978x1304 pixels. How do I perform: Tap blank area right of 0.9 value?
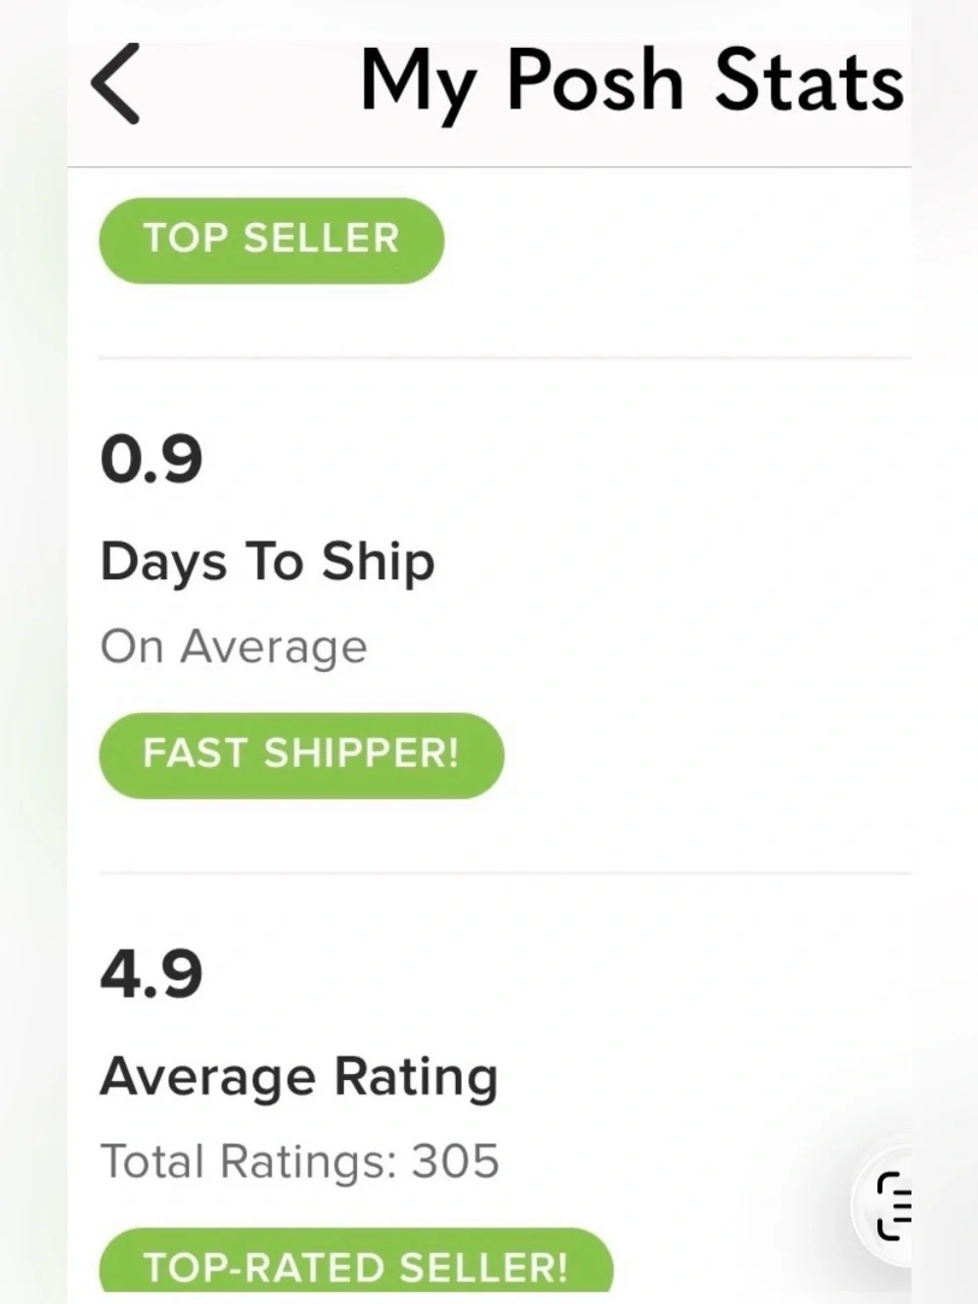pos(557,459)
